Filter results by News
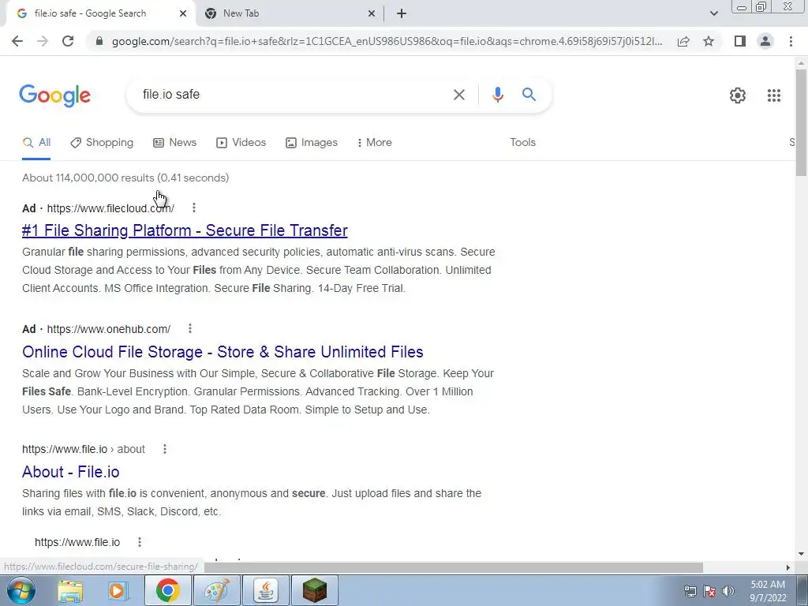The image size is (808, 606). 174,143
